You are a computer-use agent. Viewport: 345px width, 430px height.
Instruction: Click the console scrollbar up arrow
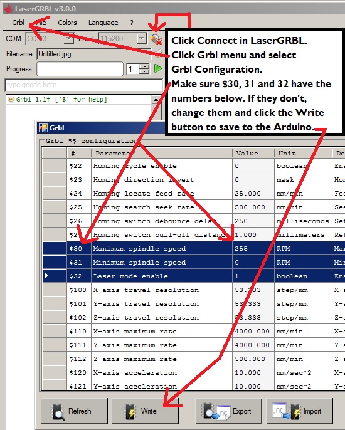point(156,99)
